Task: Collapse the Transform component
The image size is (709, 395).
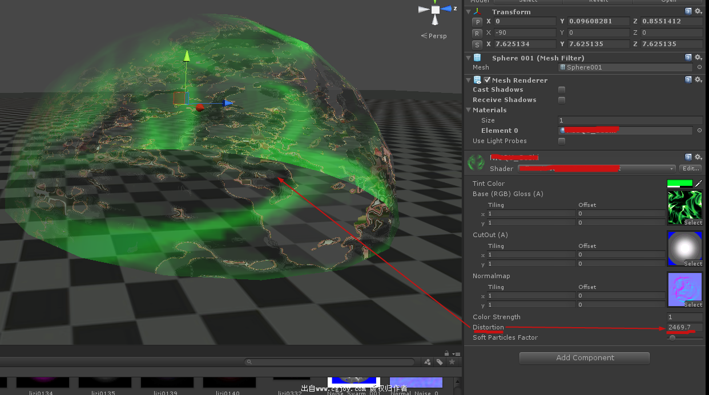Action: click(469, 11)
